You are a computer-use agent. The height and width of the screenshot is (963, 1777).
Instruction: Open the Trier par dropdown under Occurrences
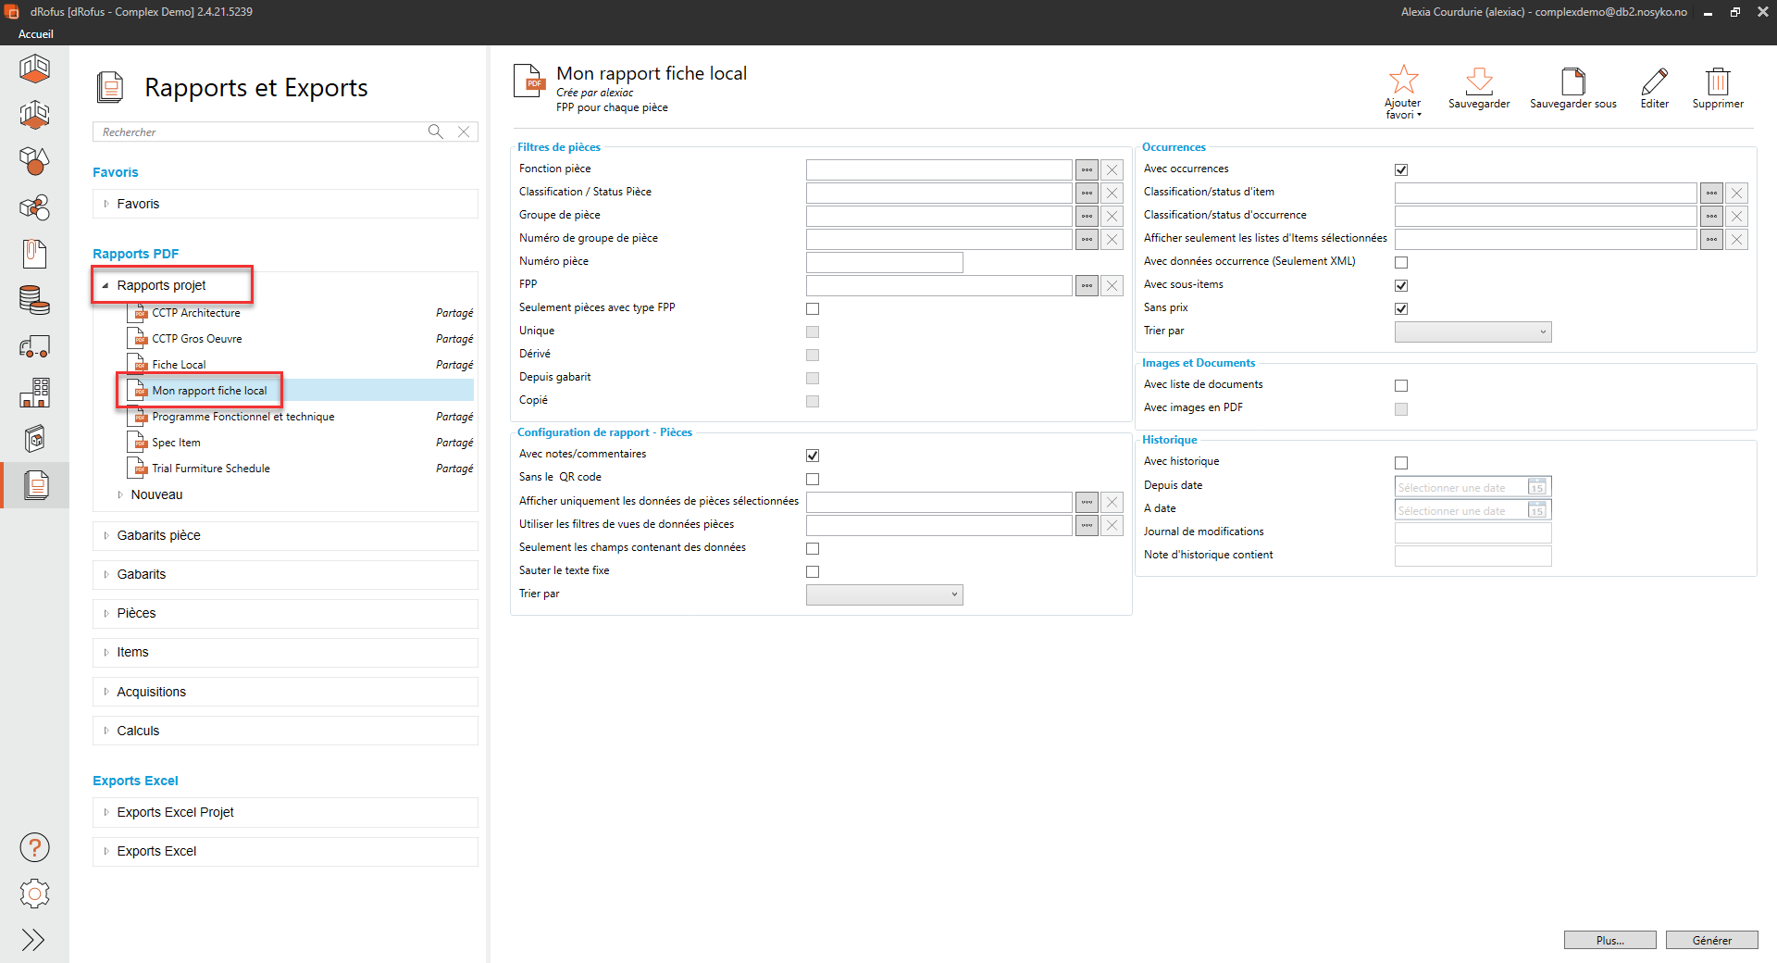pyautogui.click(x=1473, y=331)
